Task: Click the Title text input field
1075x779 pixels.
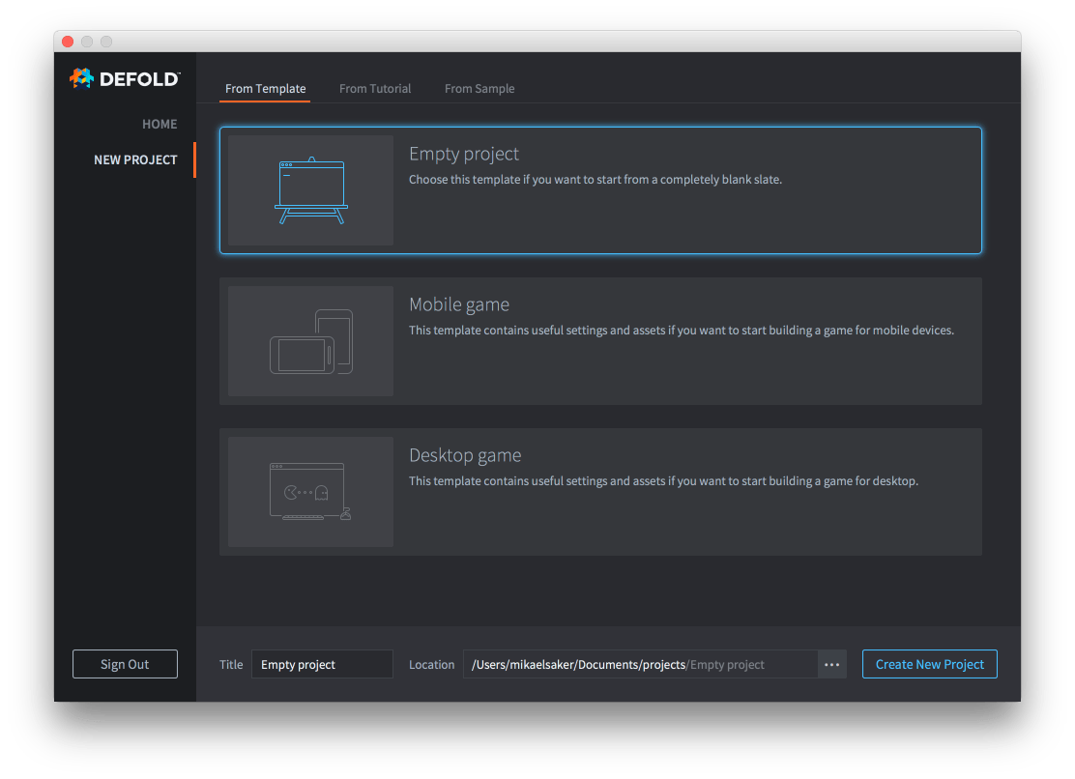Action: pos(322,664)
